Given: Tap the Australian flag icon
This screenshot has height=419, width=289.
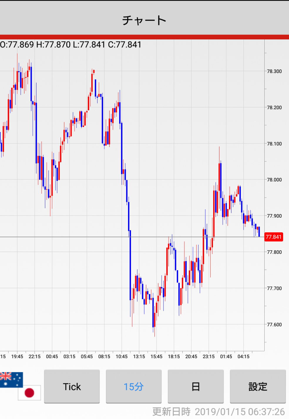Looking at the screenshot, I should [11, 379].
